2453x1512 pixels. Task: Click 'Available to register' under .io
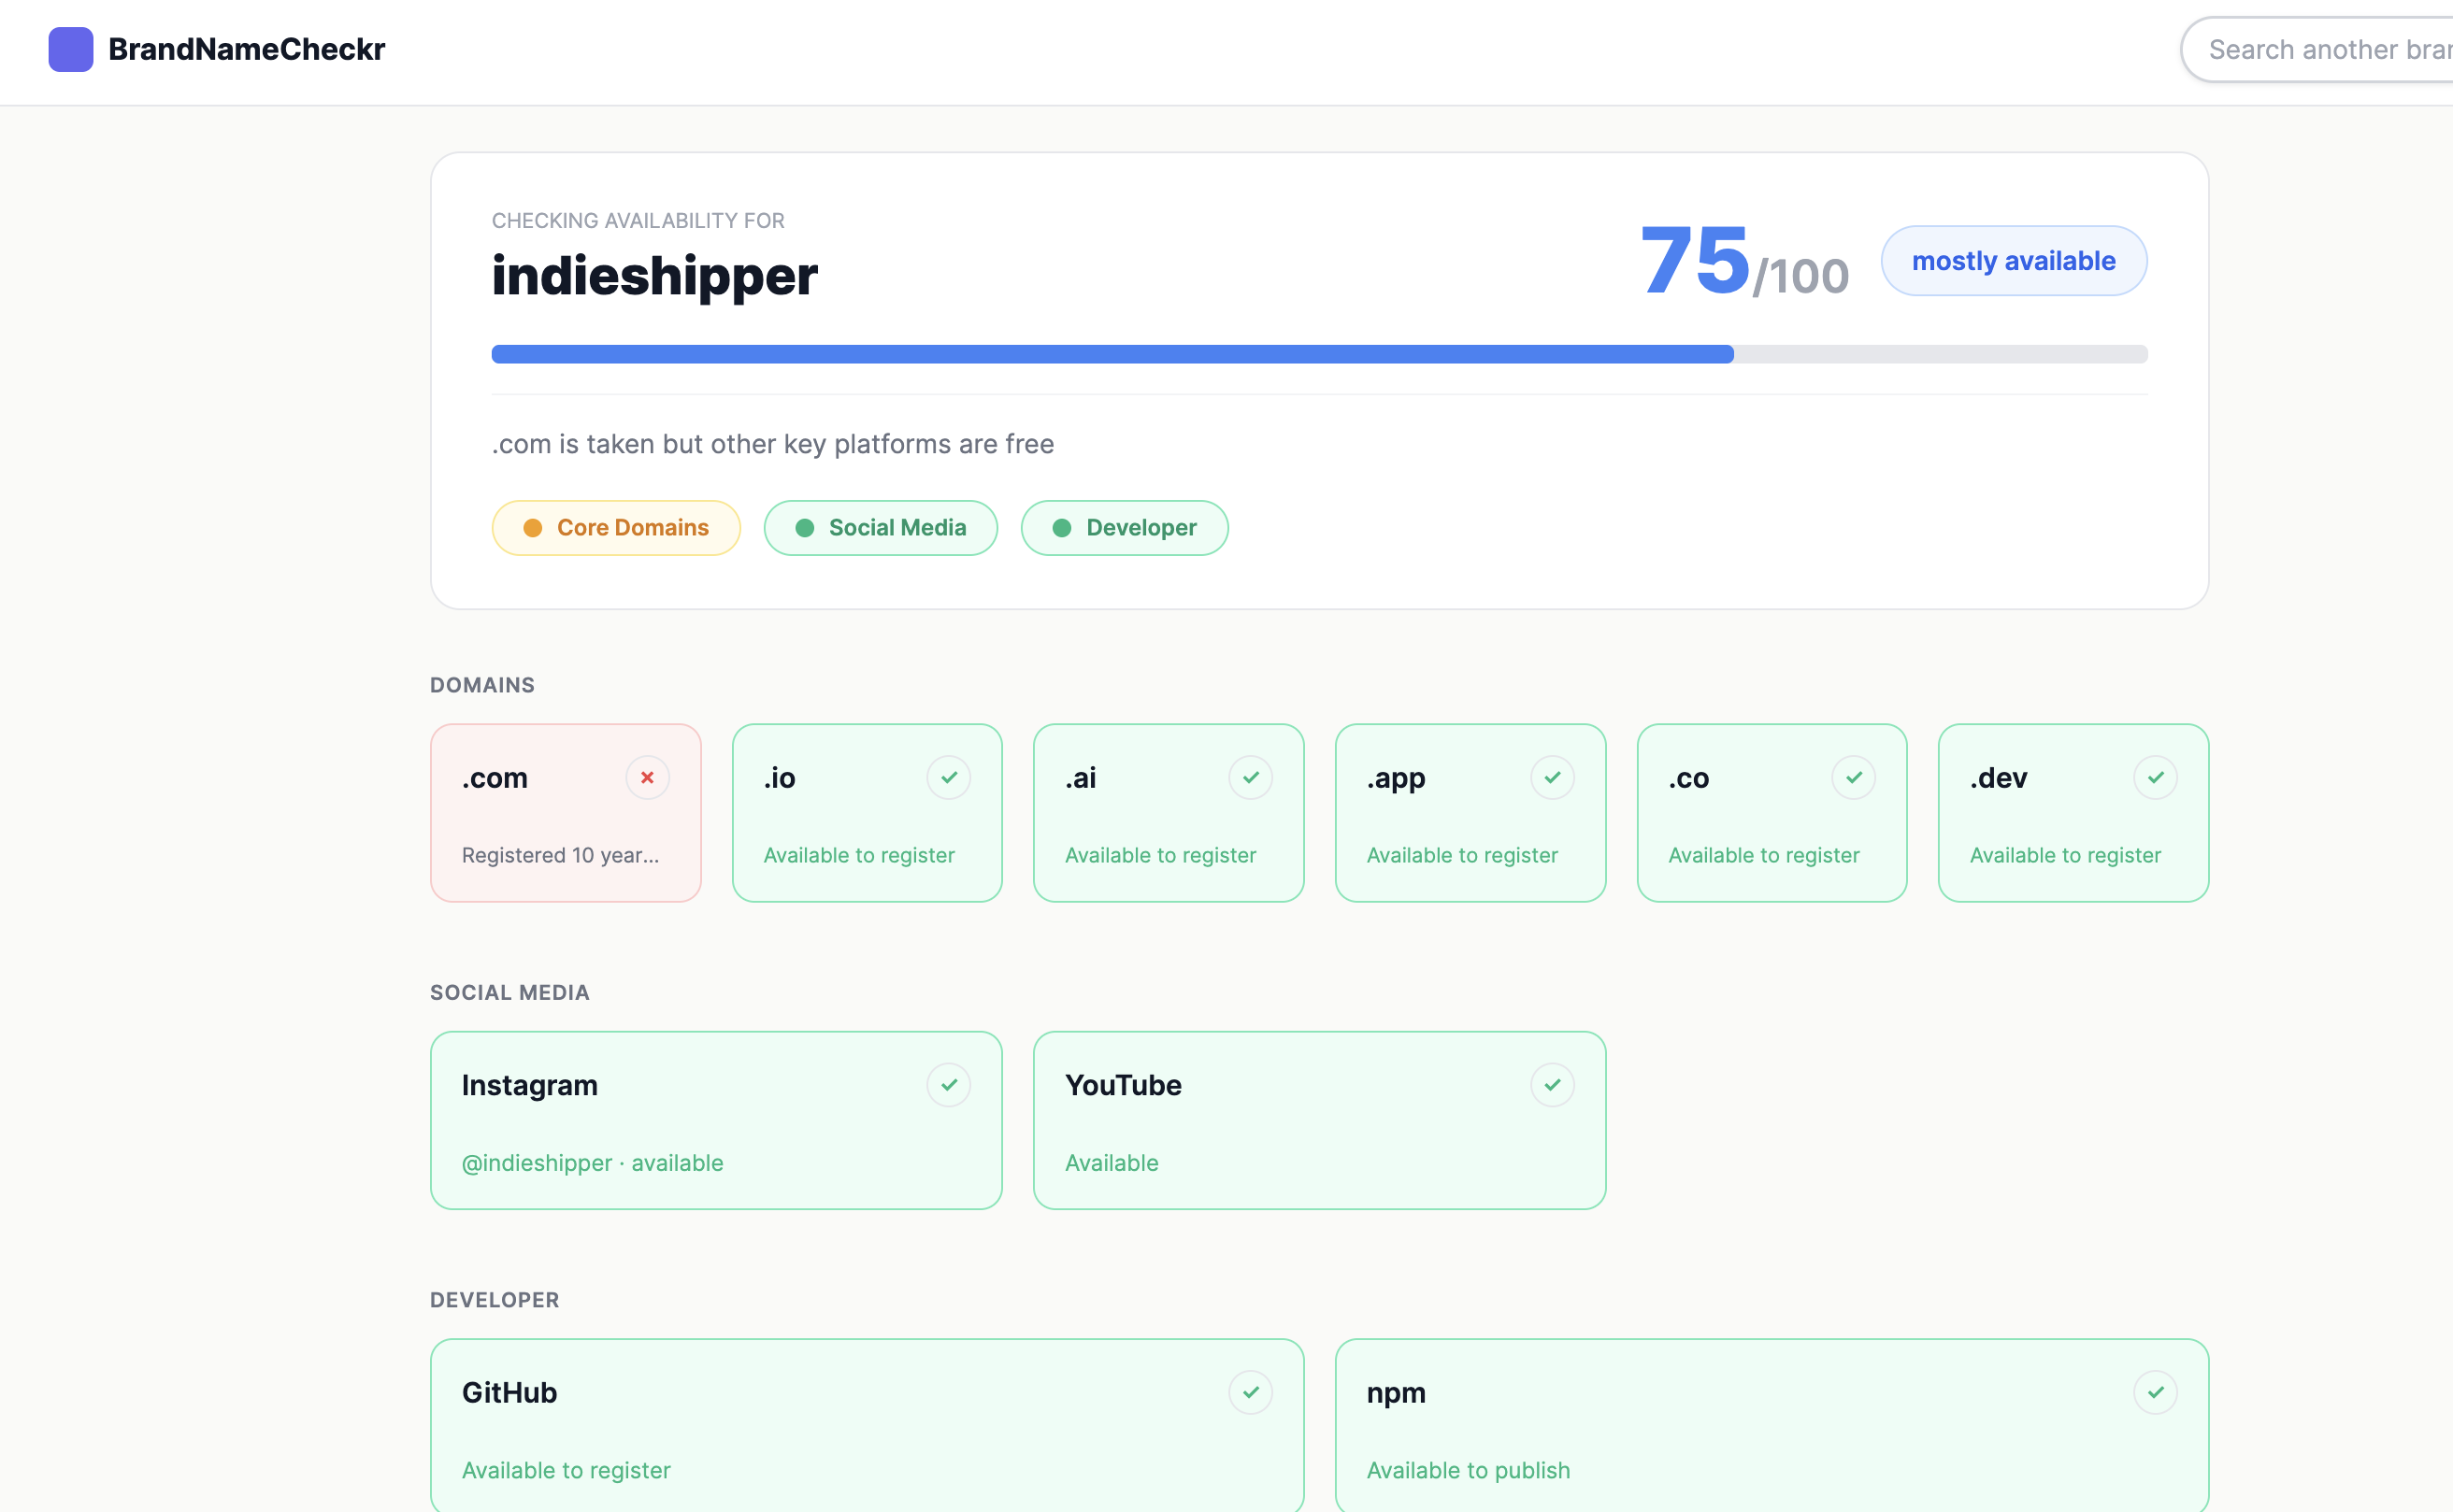point(859,855)
